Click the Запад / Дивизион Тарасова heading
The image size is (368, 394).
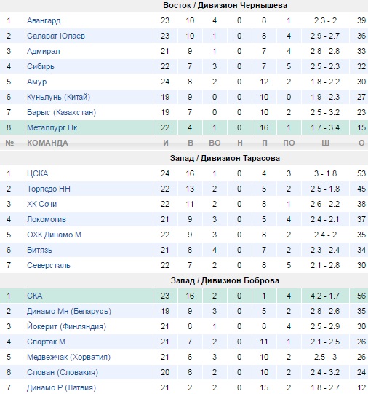[x=225, y=158]
